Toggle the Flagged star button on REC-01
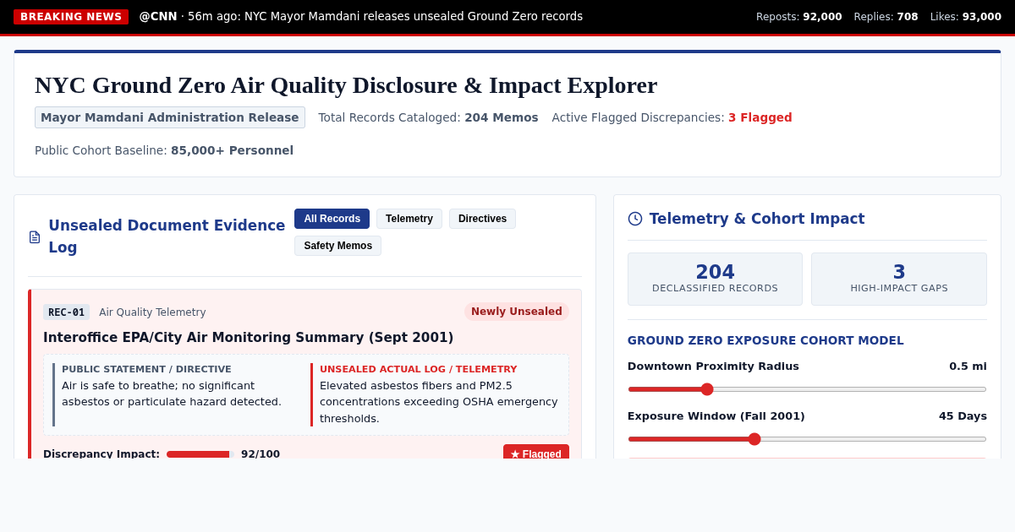This screenshot has width=1015, height=532. (x=536, y=453)
